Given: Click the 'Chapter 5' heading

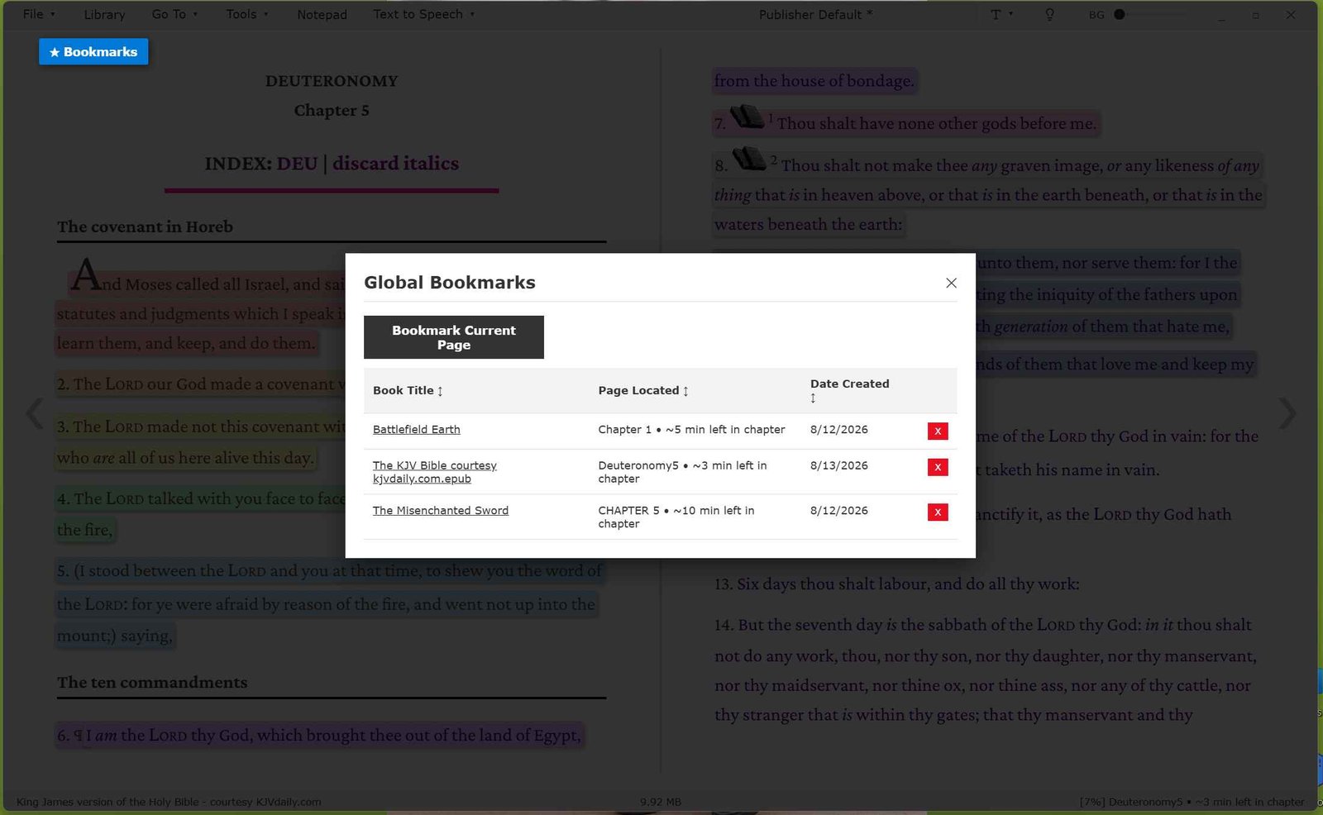Looking at the screenshot, I should point(332,110).
